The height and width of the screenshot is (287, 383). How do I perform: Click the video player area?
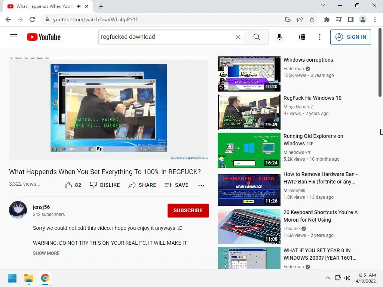click(x=109, y=108)
